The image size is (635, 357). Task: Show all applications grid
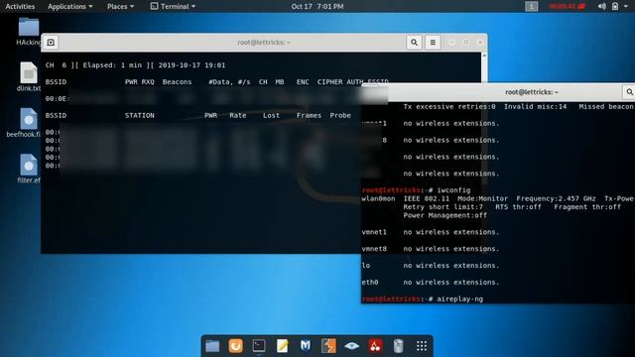[422, 346]
